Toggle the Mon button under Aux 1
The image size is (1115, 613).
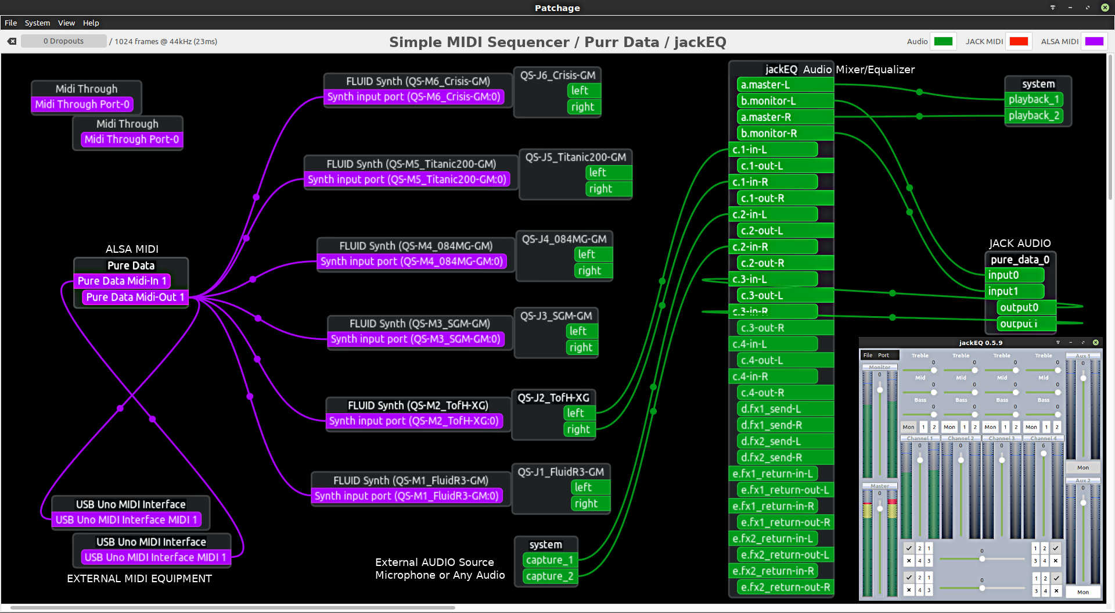pos(1083,468)
